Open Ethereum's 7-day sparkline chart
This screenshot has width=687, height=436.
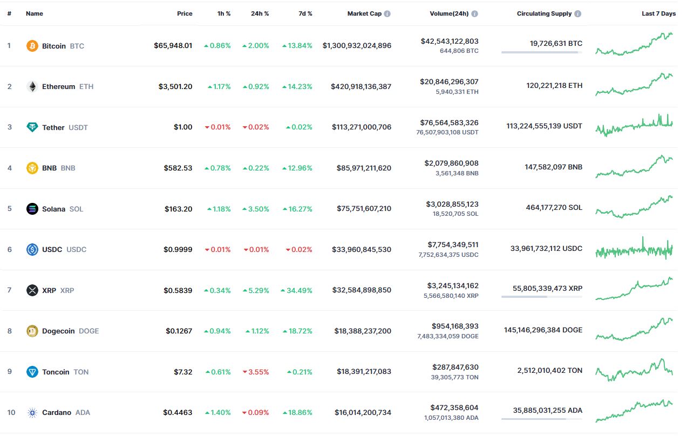634,85
